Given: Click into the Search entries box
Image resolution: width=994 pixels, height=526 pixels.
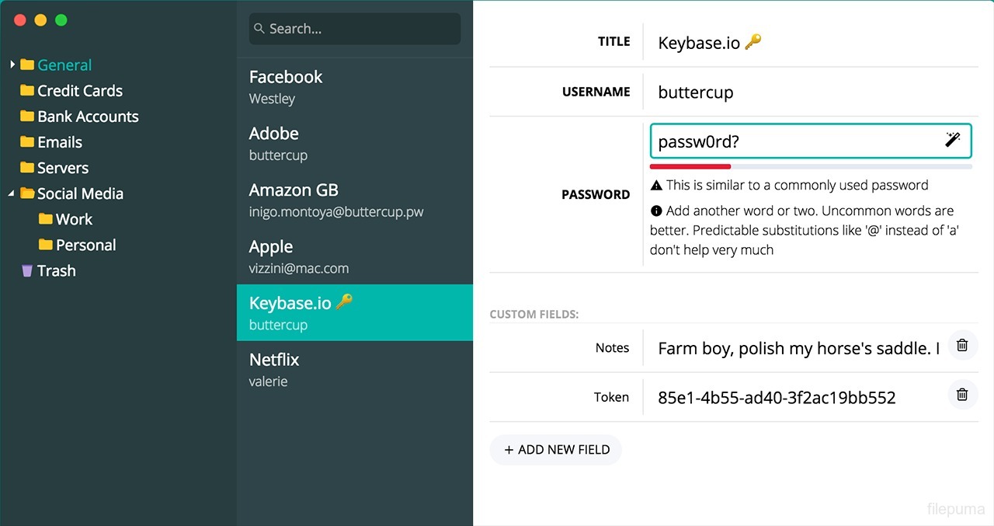Looking at the screenshot, I should (x=361, y=29).
